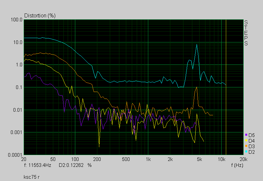
Task: Click the yellow vertical cursor line
Action: [x=226, y=87]
